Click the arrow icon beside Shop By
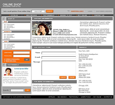This screenshot has width=115, height=105. pos(4,19)
